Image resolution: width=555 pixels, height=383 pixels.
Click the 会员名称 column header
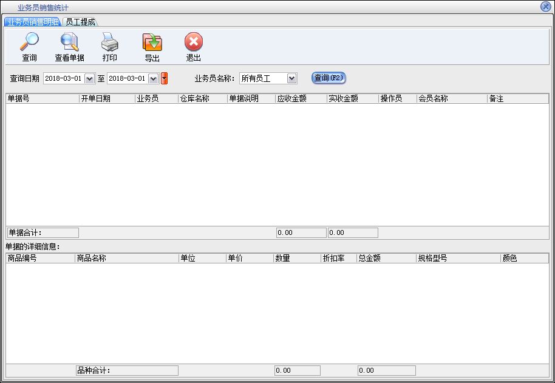(451, 98)
